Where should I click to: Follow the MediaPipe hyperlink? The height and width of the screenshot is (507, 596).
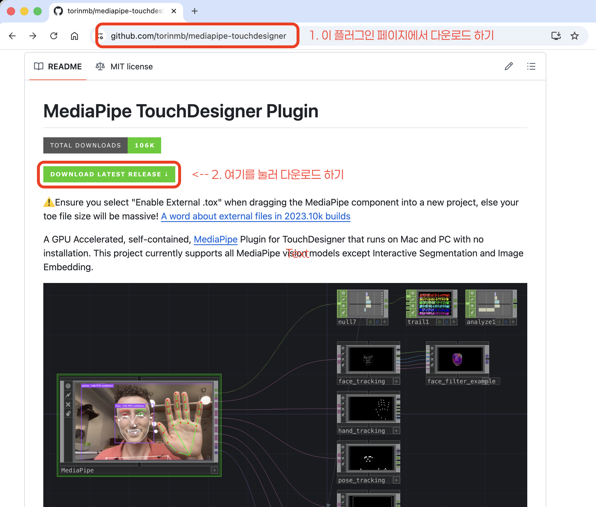(x=216, y=239)
